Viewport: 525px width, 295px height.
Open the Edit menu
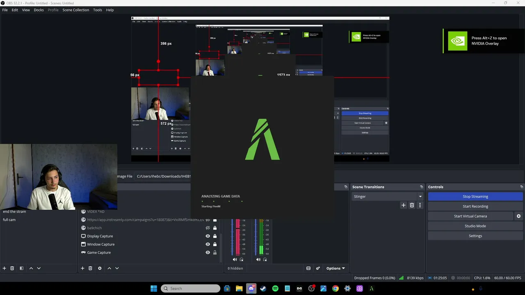pyautogui.click(x=15, y=10)
